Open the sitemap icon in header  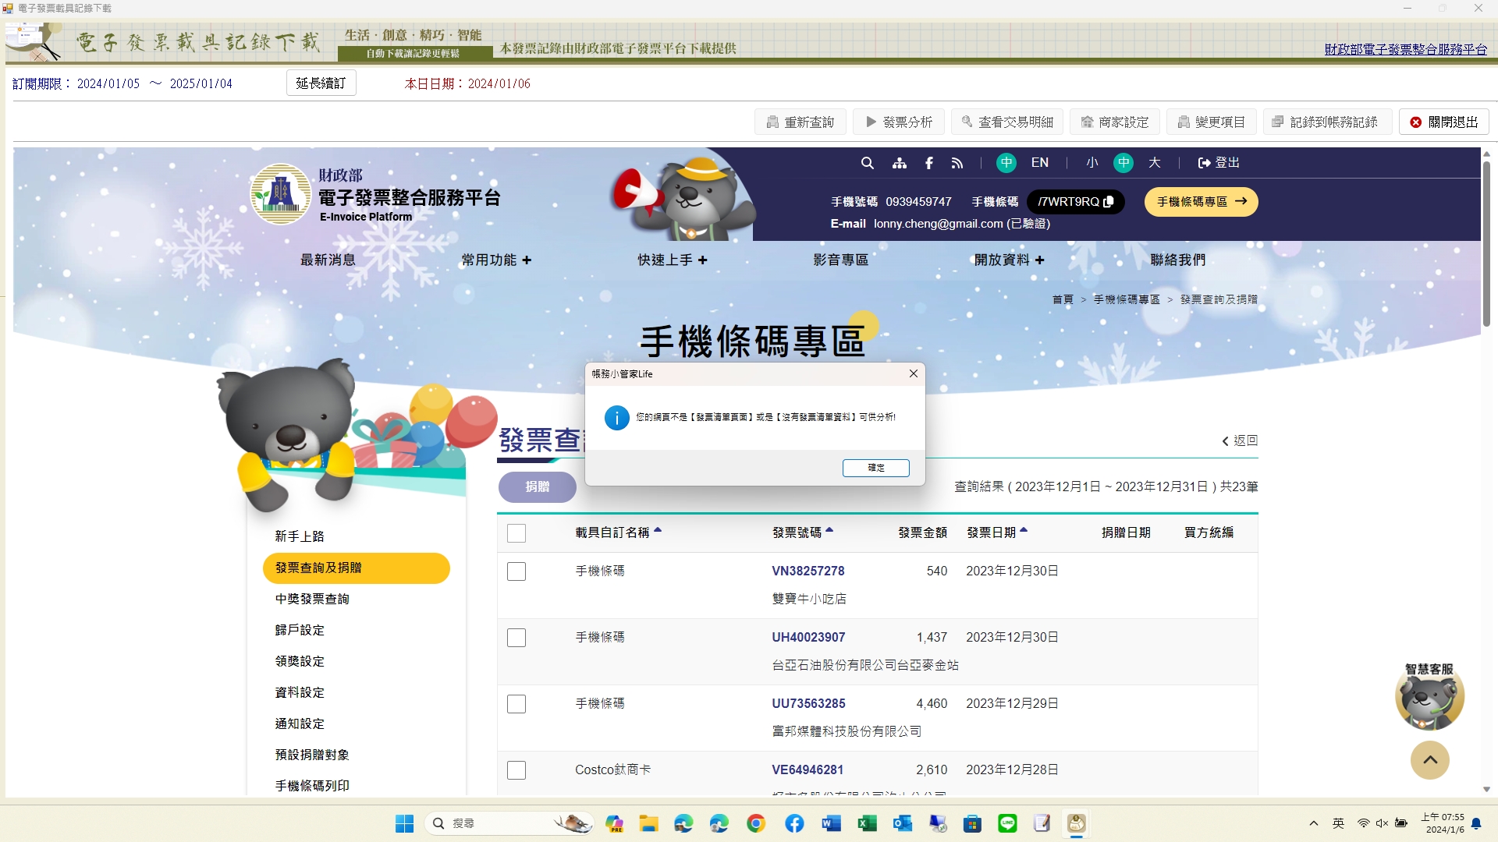click(x=900, y=163)
